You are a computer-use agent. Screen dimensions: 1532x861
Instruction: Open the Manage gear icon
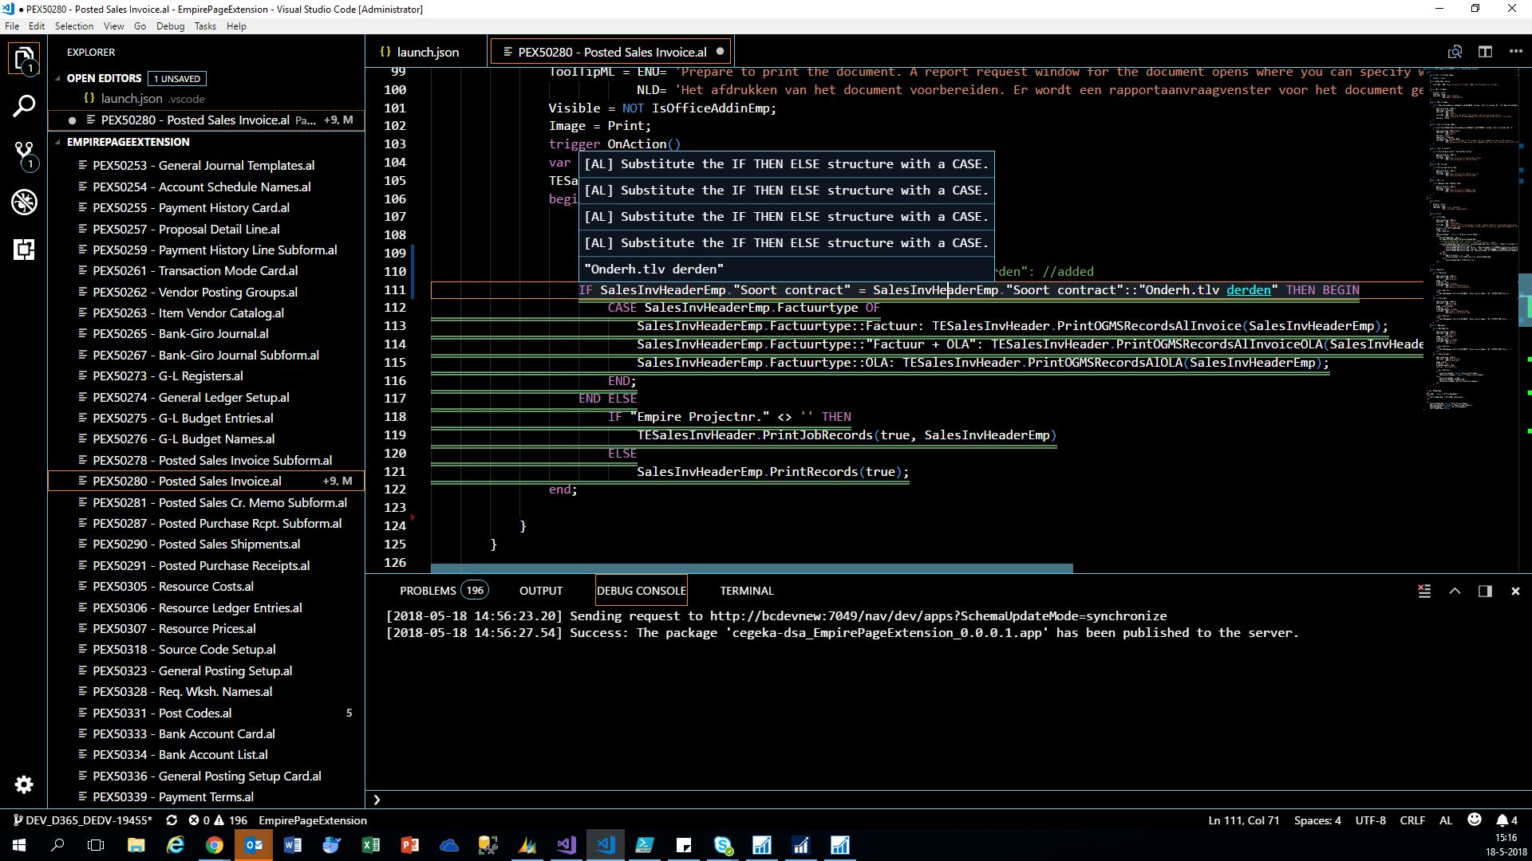click(x=24, y=784)
